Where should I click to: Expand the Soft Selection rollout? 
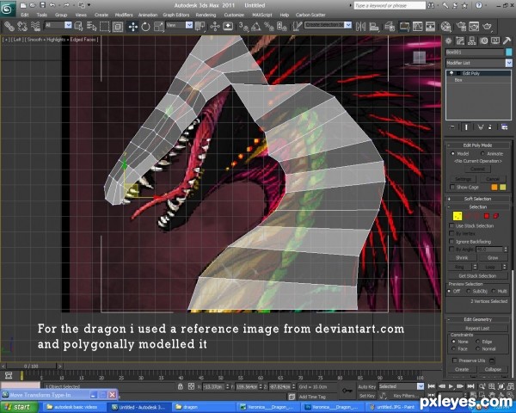coord(478,199)
